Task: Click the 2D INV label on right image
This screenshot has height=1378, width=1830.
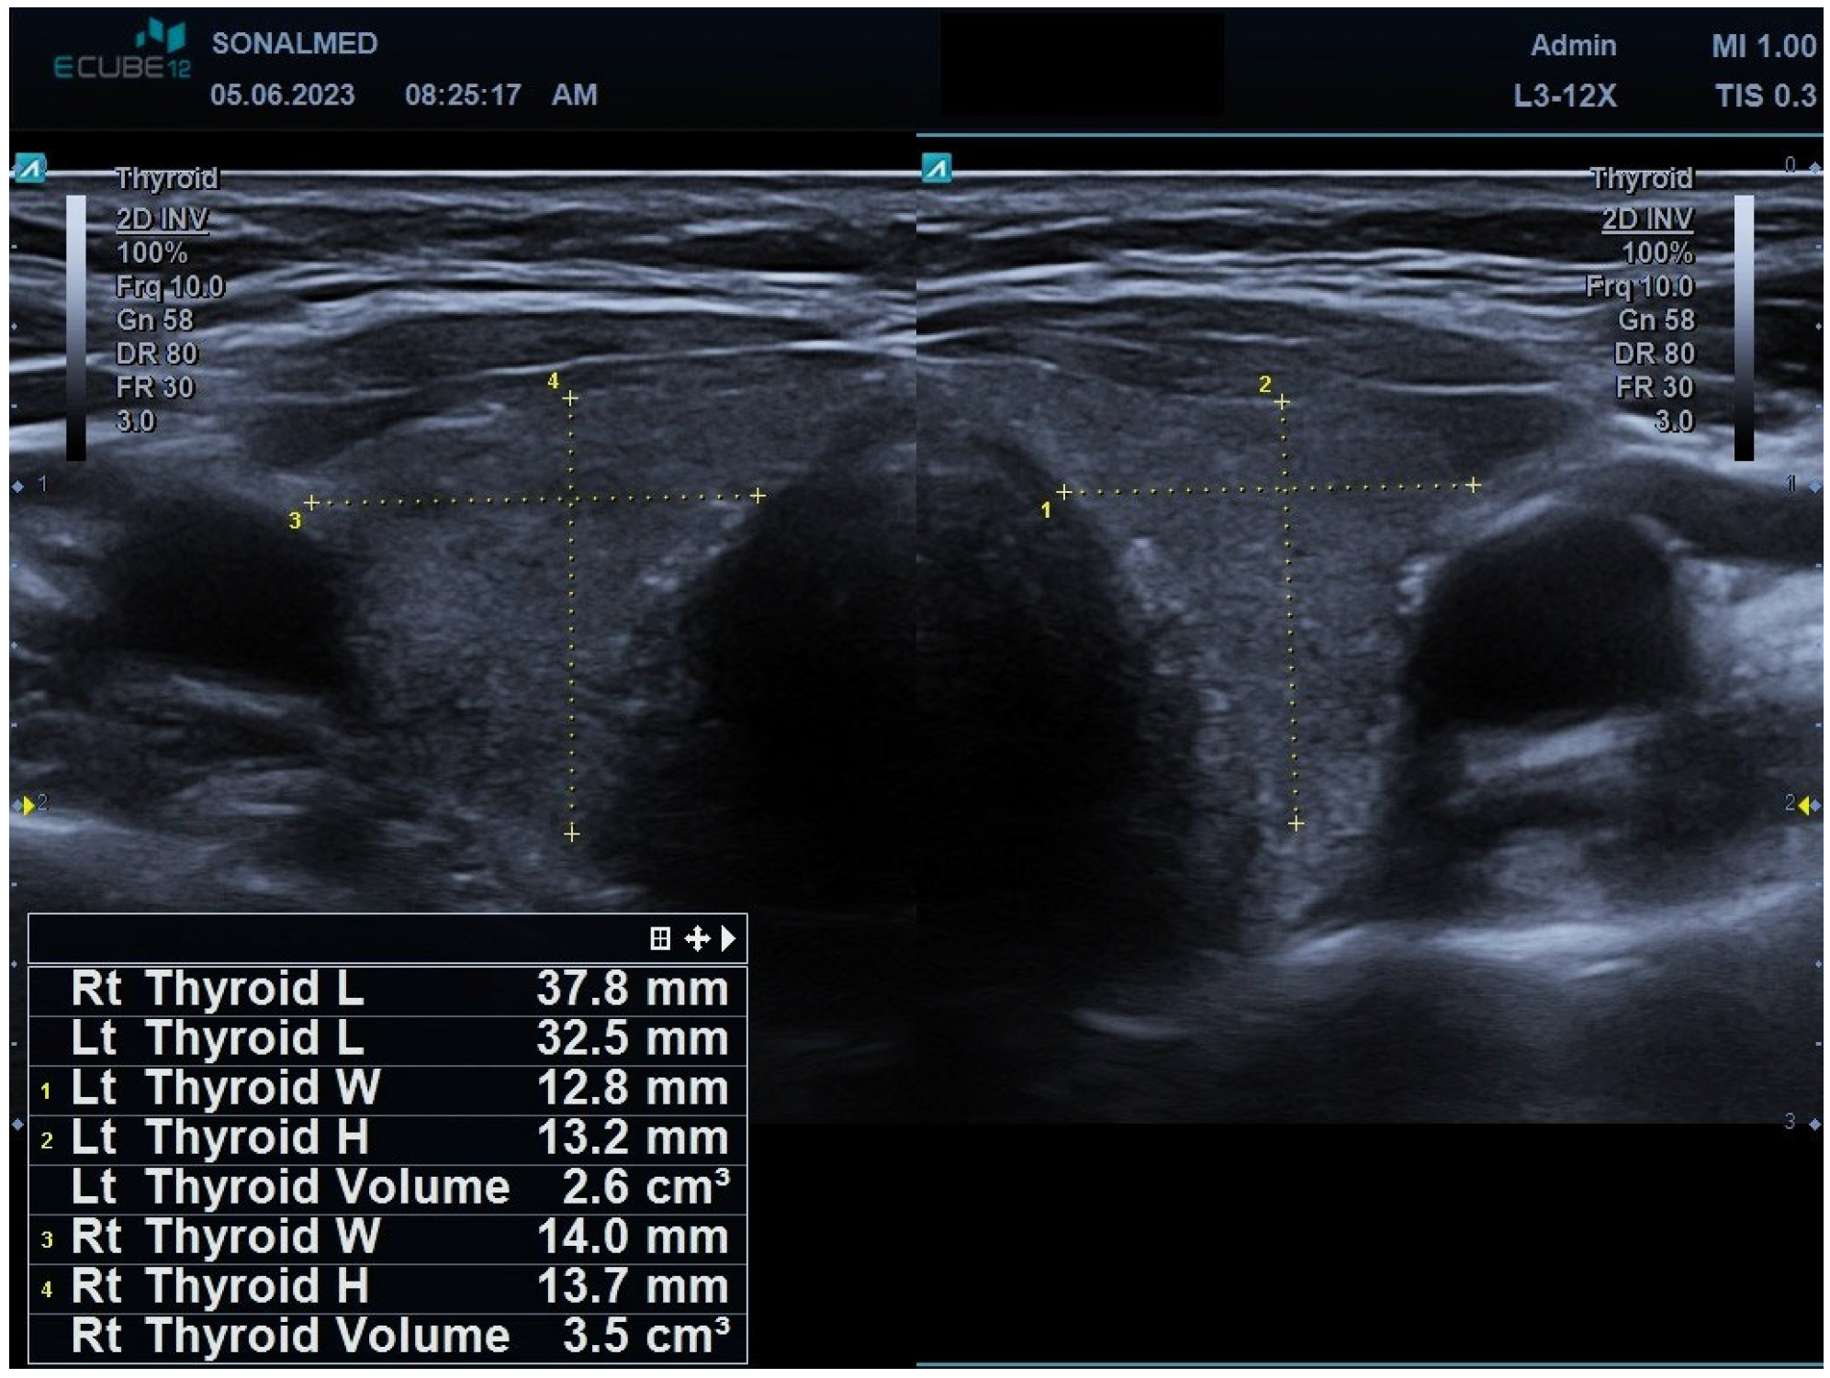Action: point(1646,219)
